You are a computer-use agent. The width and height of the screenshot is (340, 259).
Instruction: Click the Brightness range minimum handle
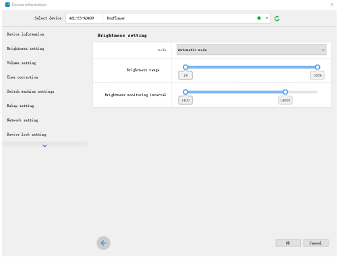pyautogui.click(x=186, y=67)
